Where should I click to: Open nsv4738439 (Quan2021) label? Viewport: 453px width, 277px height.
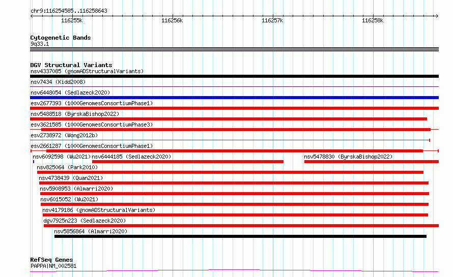coord(71,178)
